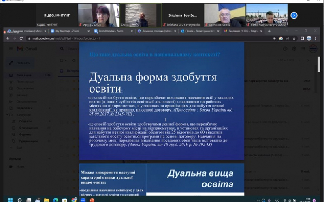Click the Google icon in the address bar
324x202 pixels.
[x=281, y=38]
